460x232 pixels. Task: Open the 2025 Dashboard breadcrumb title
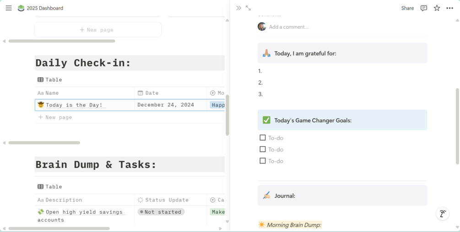point(45,8)
